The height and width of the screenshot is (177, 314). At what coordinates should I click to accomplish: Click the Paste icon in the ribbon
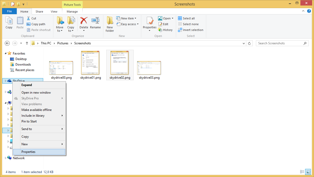tap(20, 20)
